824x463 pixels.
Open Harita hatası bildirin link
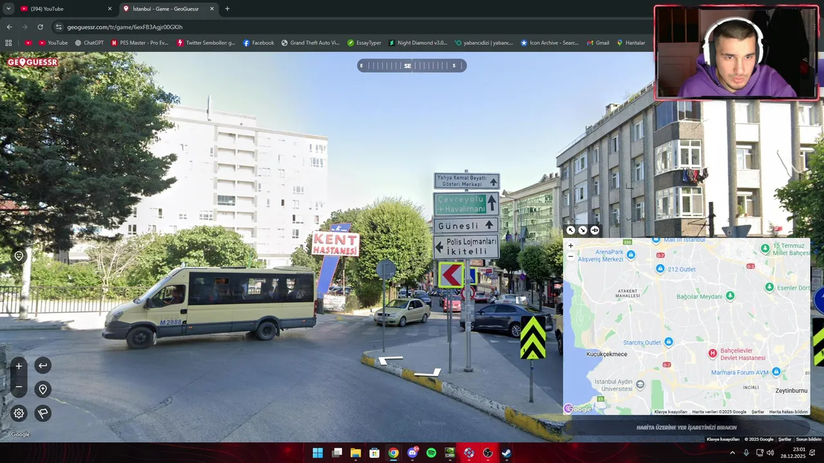(x=788, y=412)
